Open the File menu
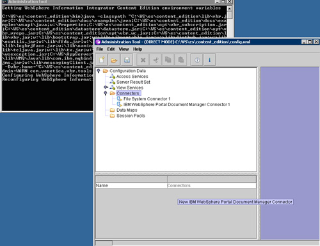 [100, 49]
